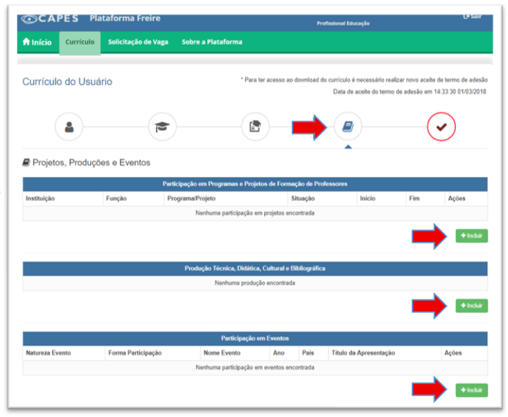508x417 pixels.
Task: Click the Início home icon
Action: (27, 42)
